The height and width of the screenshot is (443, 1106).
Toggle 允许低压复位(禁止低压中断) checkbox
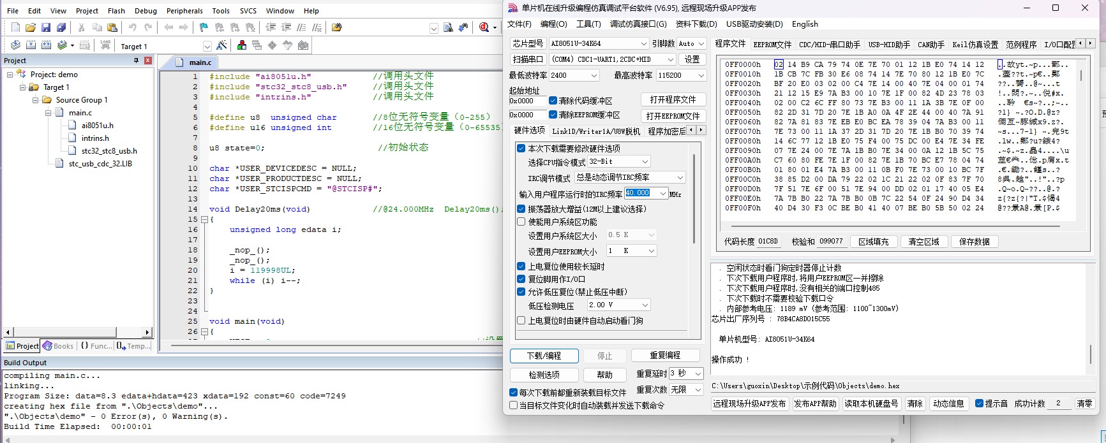(x=521, y=292)
